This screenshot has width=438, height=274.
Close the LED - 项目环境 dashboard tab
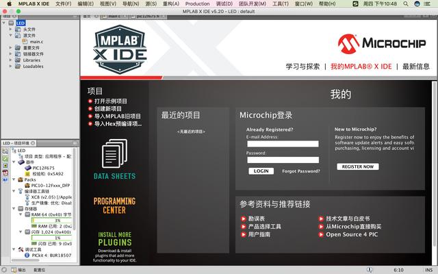click(x=33, y=143)
